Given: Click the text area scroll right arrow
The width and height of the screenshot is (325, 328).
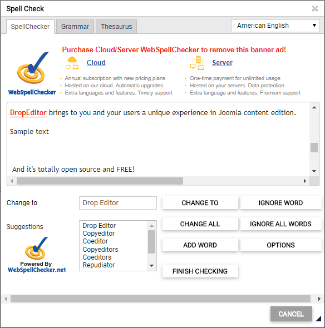Looking at the screenshot, I should [x=305, y=181].
